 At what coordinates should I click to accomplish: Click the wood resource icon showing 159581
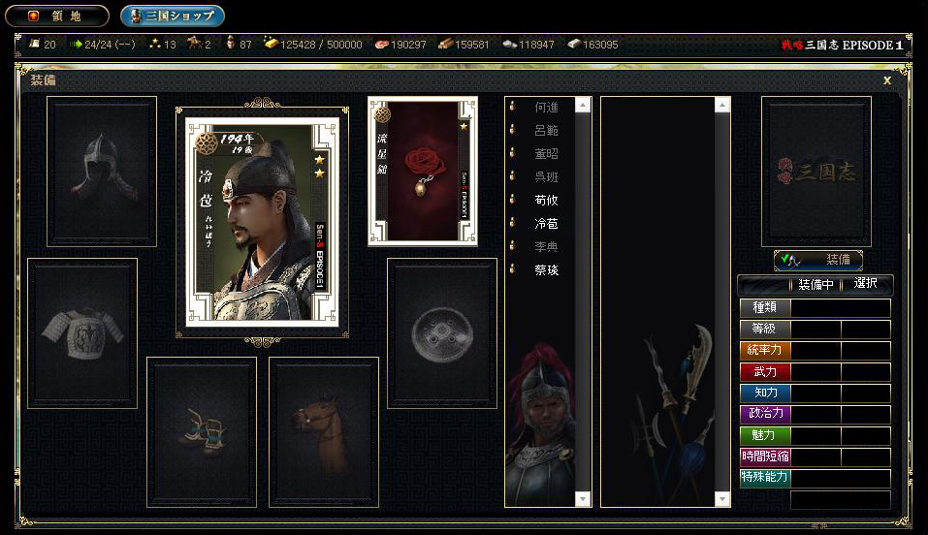coord(445,44)
